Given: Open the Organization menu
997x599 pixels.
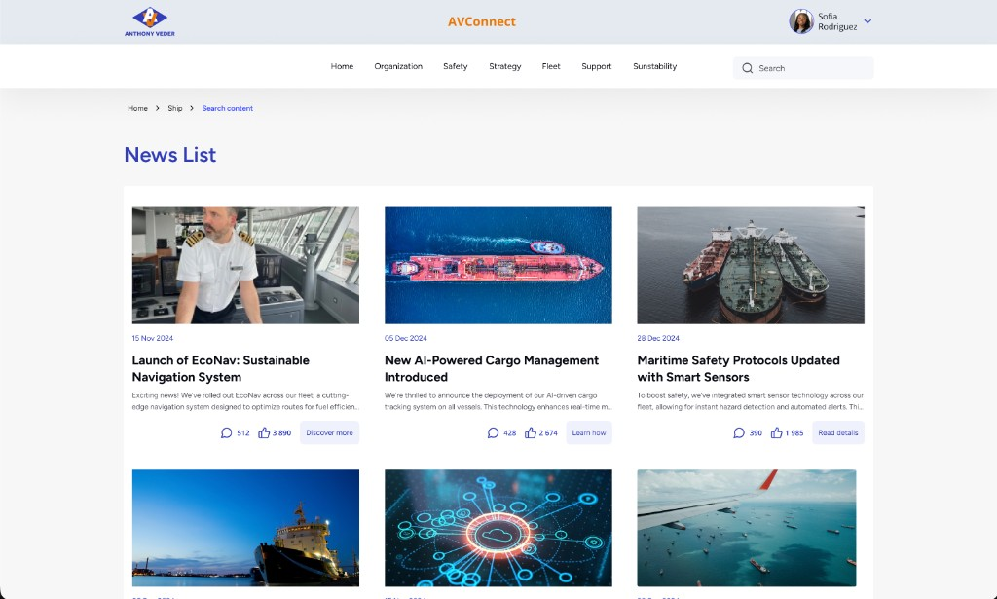Looking at the screenshot, I should [398, 66].
